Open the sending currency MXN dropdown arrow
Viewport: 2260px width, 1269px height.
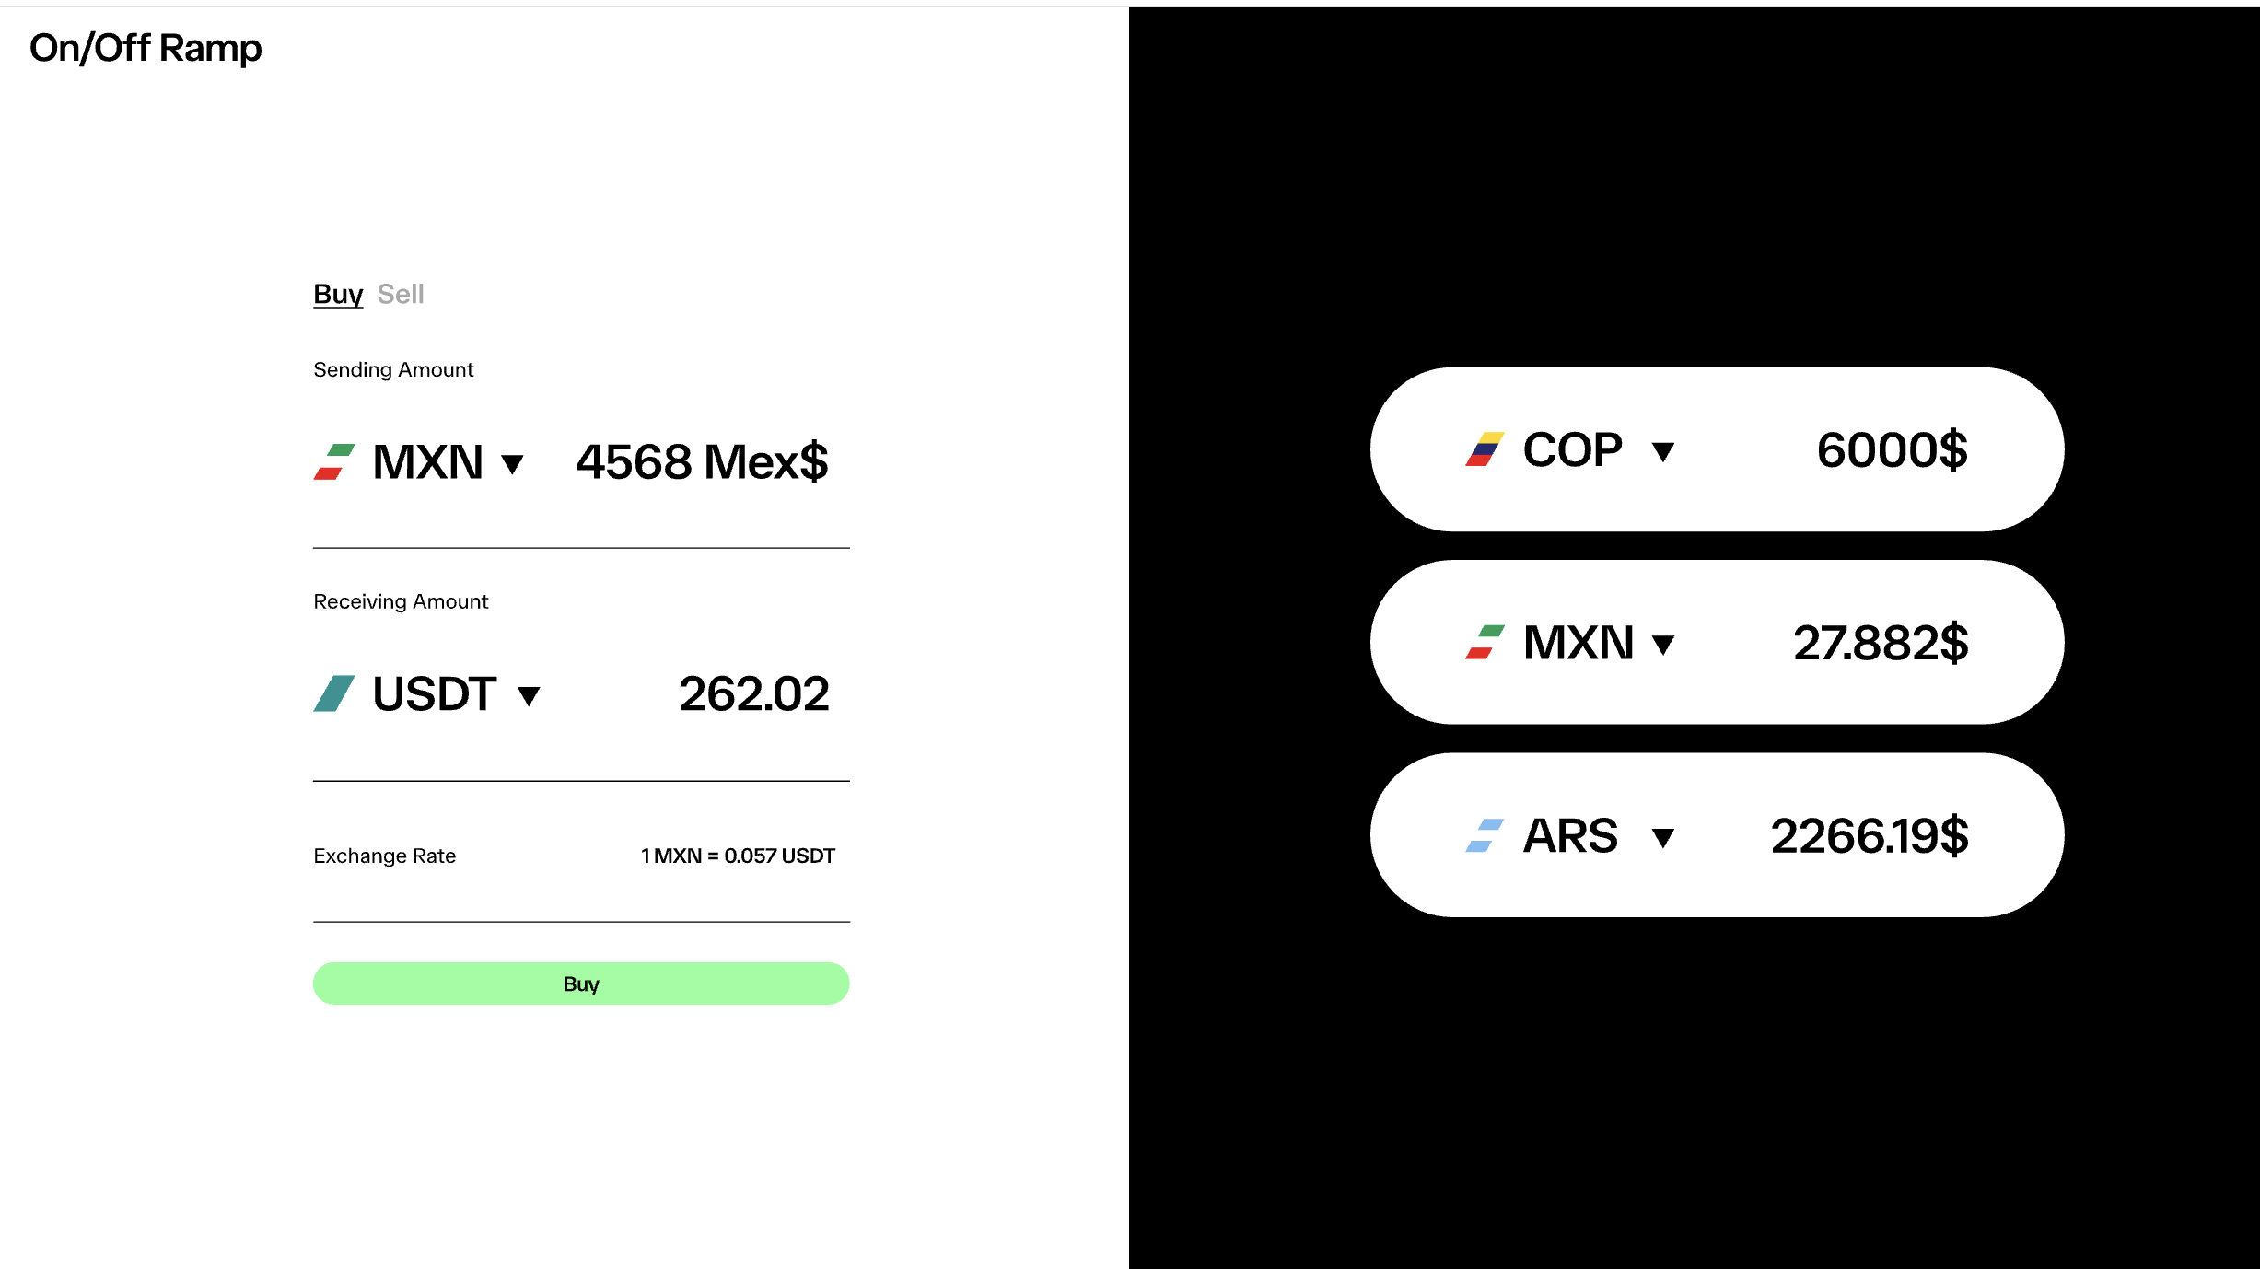point(513,463)
